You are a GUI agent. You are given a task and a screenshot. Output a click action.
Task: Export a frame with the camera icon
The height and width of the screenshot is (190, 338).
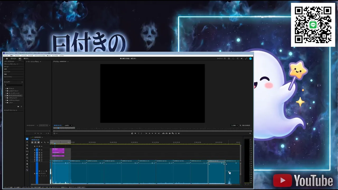click(x=170, y=133)
